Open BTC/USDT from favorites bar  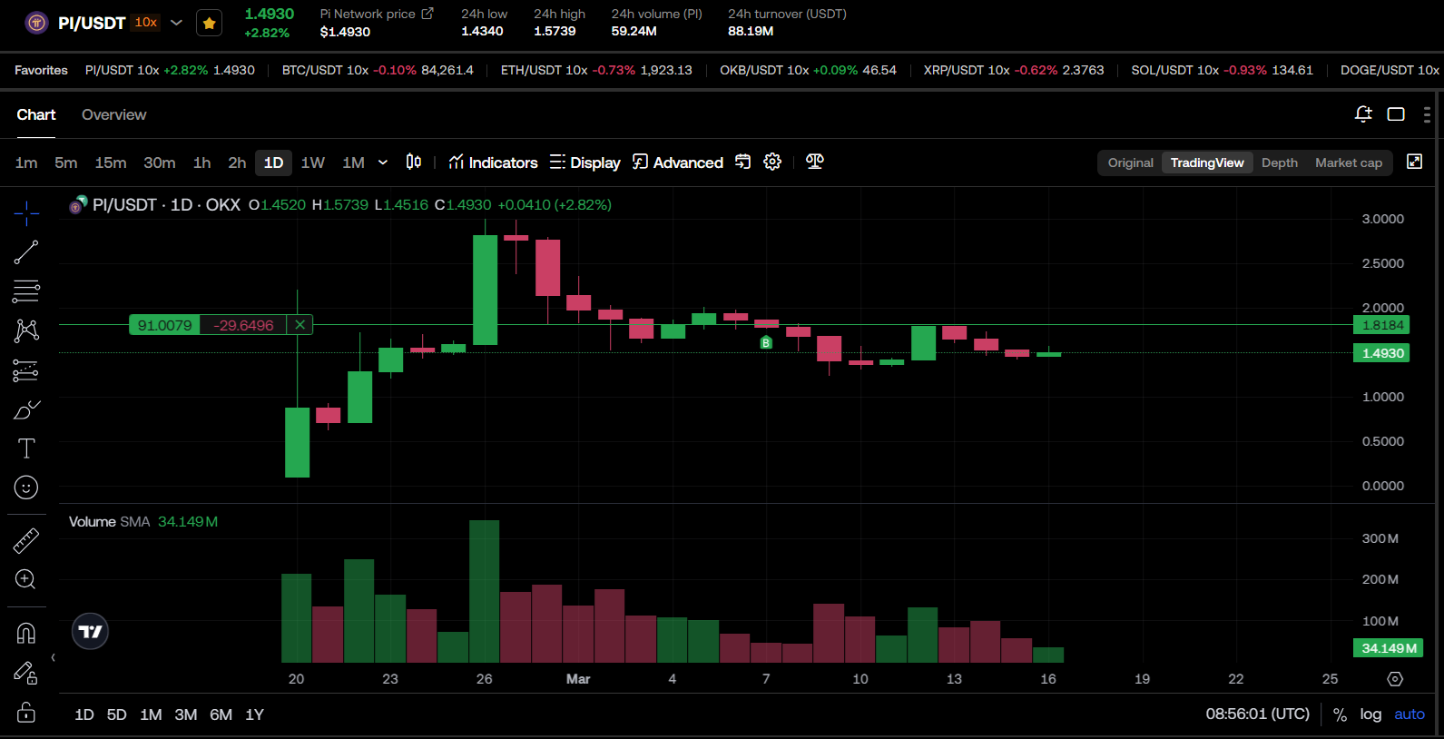pyautogui.click(x=378, y=70)
